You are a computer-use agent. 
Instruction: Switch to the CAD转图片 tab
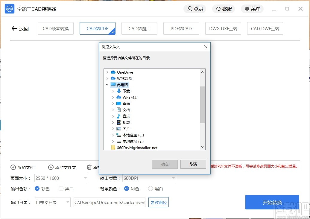tap(139, 28)
